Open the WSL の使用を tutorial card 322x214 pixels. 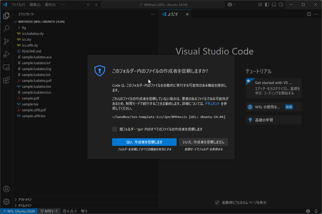(274, 107)
